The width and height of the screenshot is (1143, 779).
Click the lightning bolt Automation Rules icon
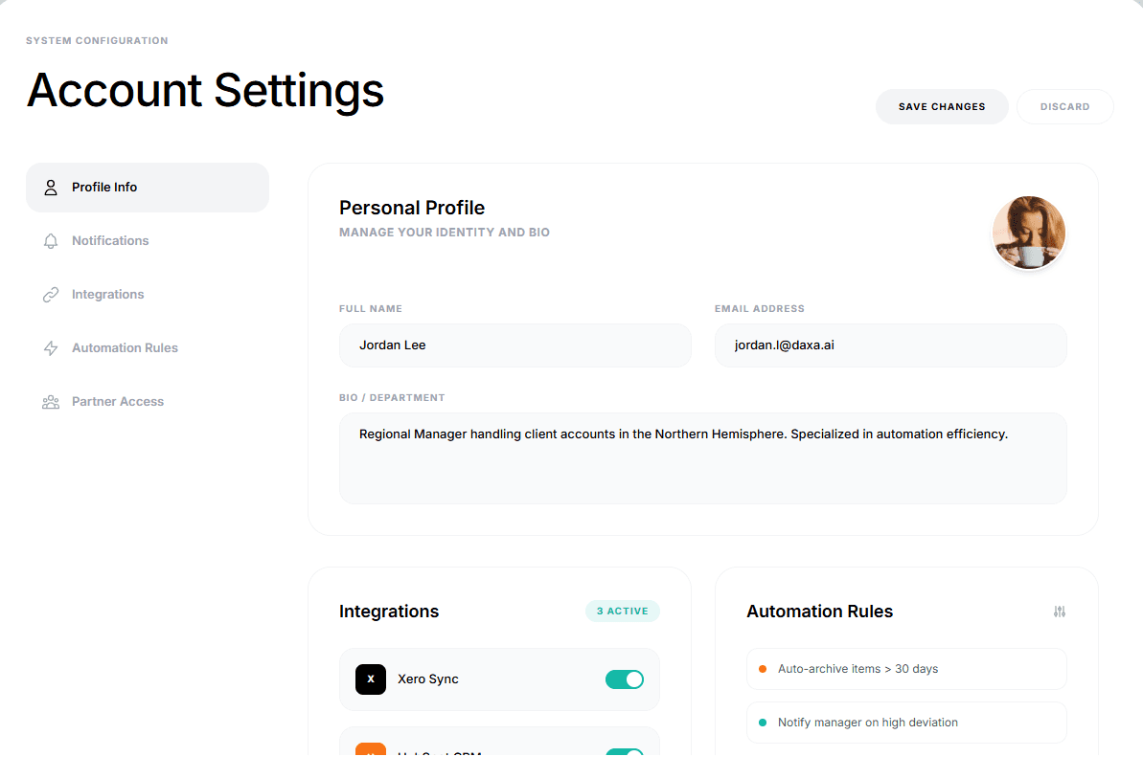pos(51,348)
